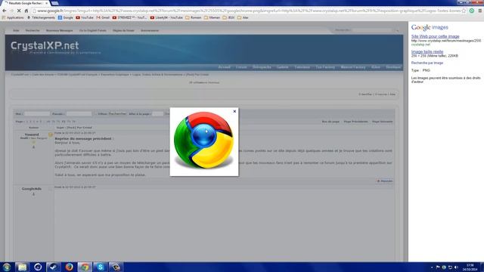Click the Répondre button under the post
Image resolution: width=484 pixels, height=272 pixels.
(x=385, y=181)
